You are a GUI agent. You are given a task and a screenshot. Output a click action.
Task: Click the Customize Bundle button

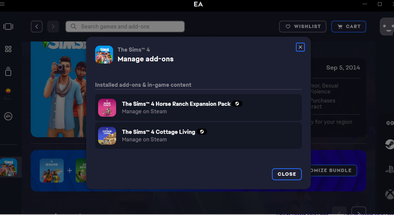pyautogui.click(x=333, y=171)
